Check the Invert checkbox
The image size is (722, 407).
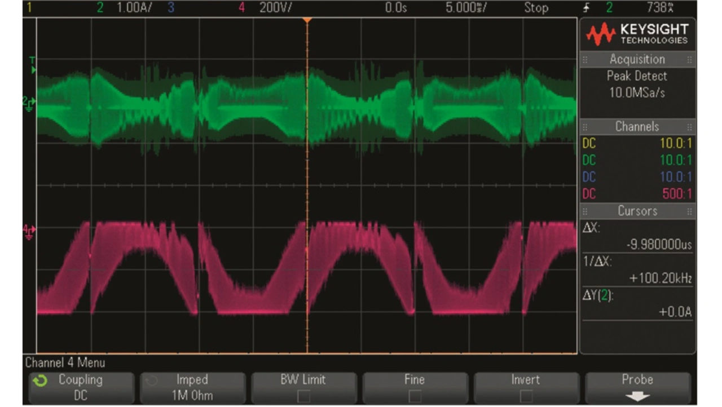pos(526,396)
